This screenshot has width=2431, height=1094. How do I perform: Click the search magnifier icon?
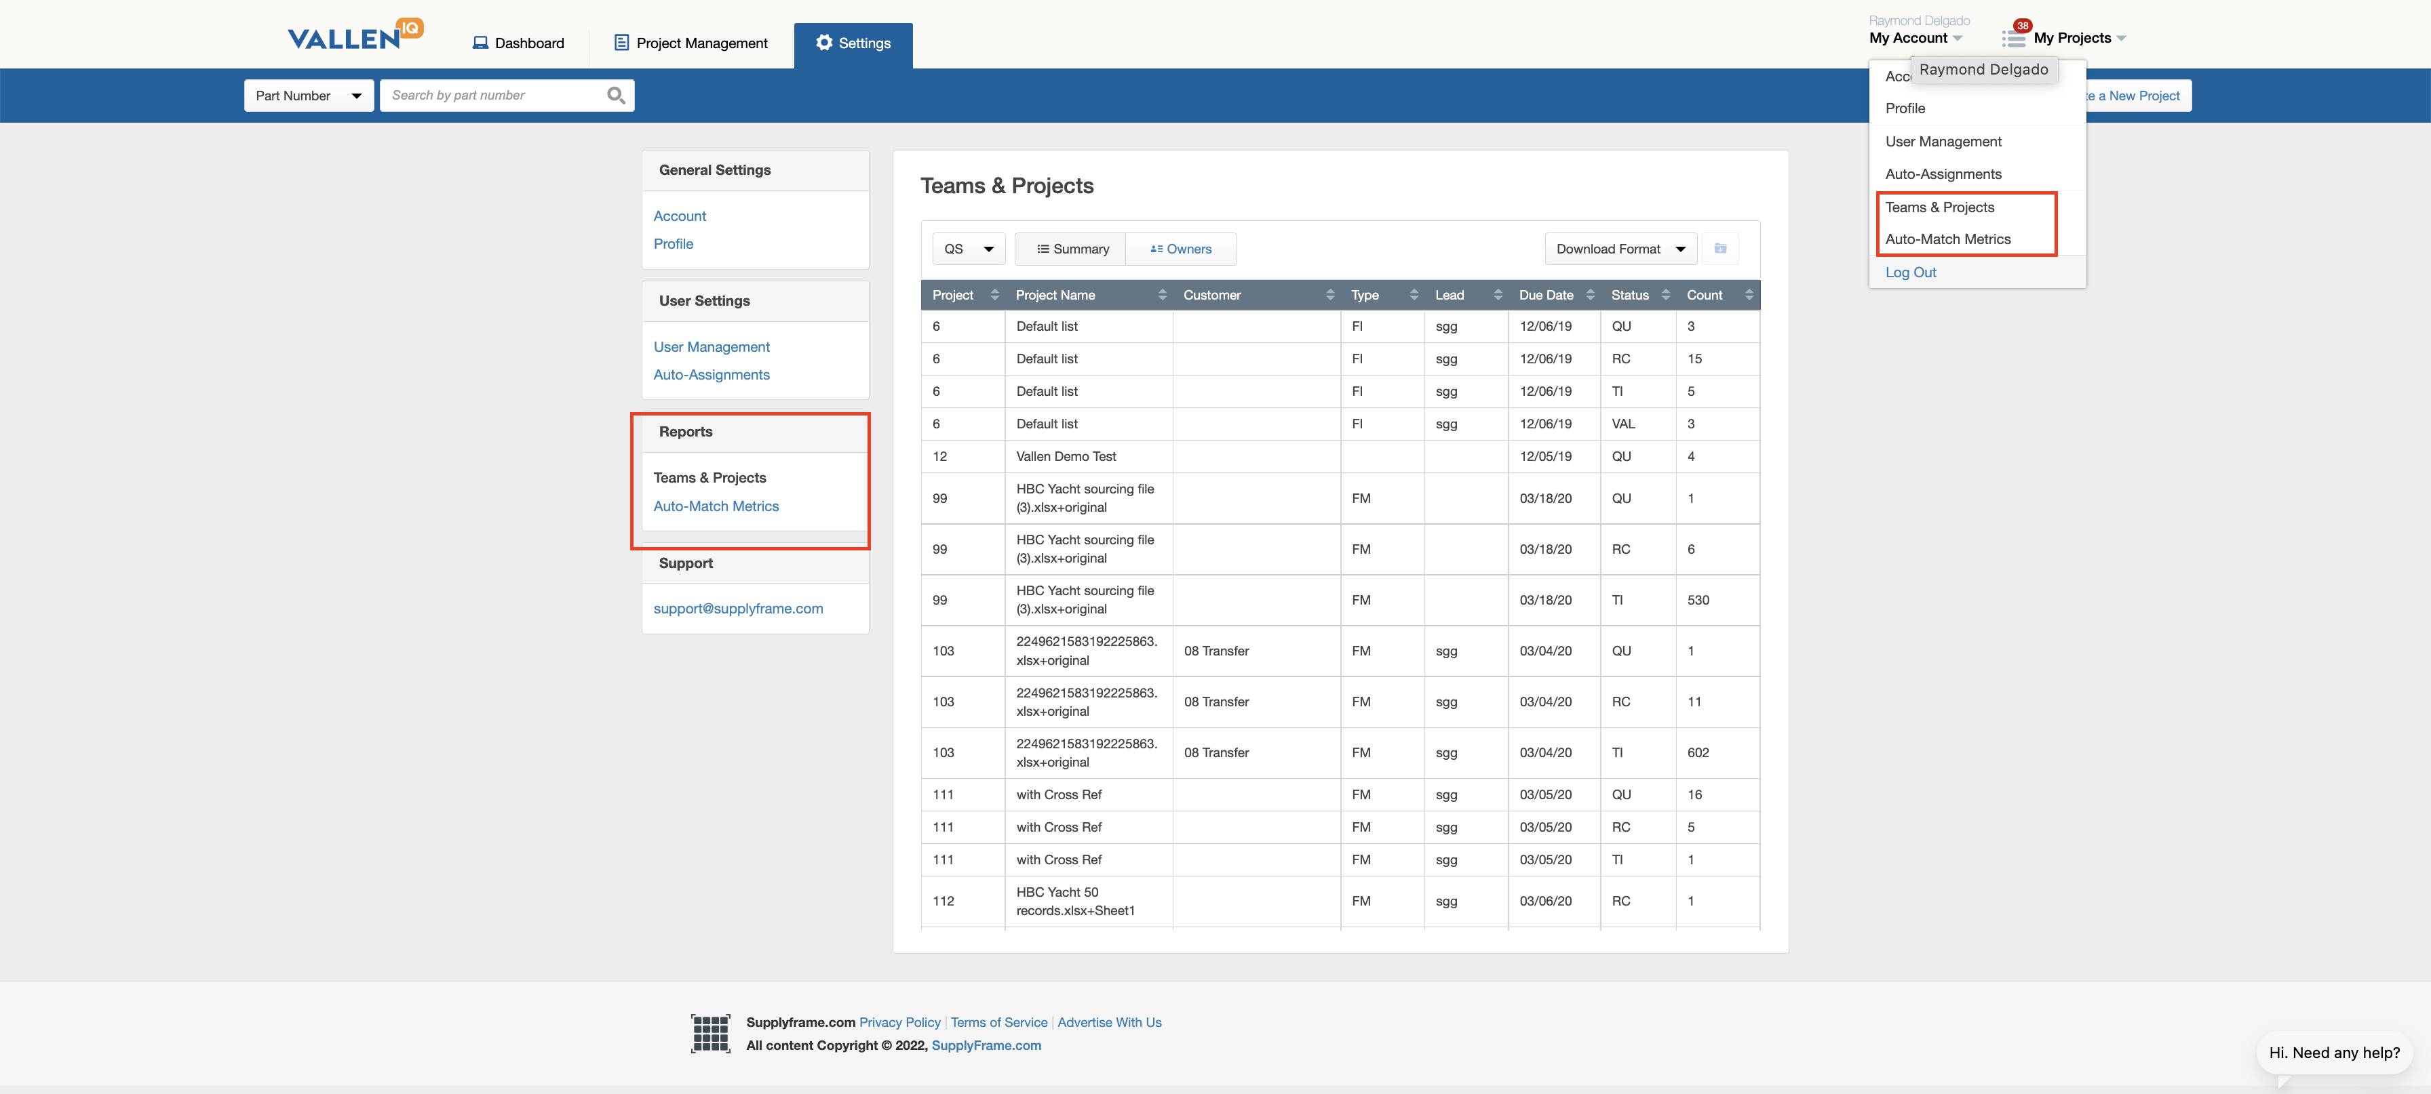tap(615, 96)
